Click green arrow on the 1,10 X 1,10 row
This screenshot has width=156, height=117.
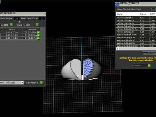39,32
